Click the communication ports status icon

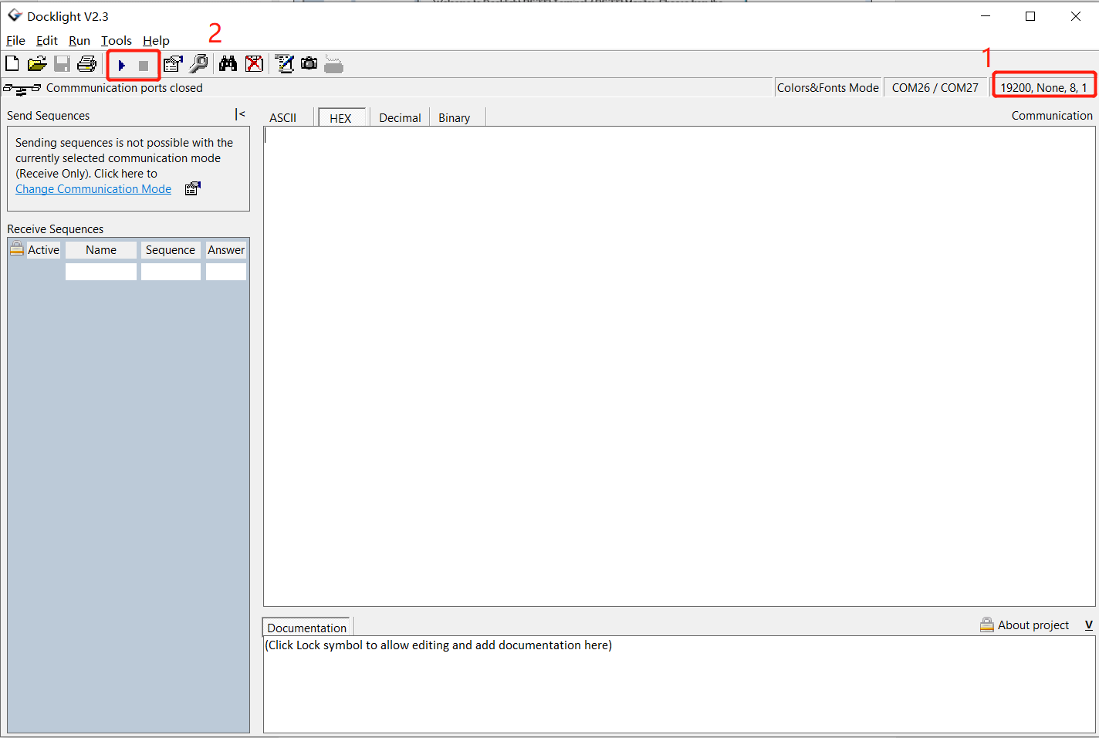[x=22, y=89]
